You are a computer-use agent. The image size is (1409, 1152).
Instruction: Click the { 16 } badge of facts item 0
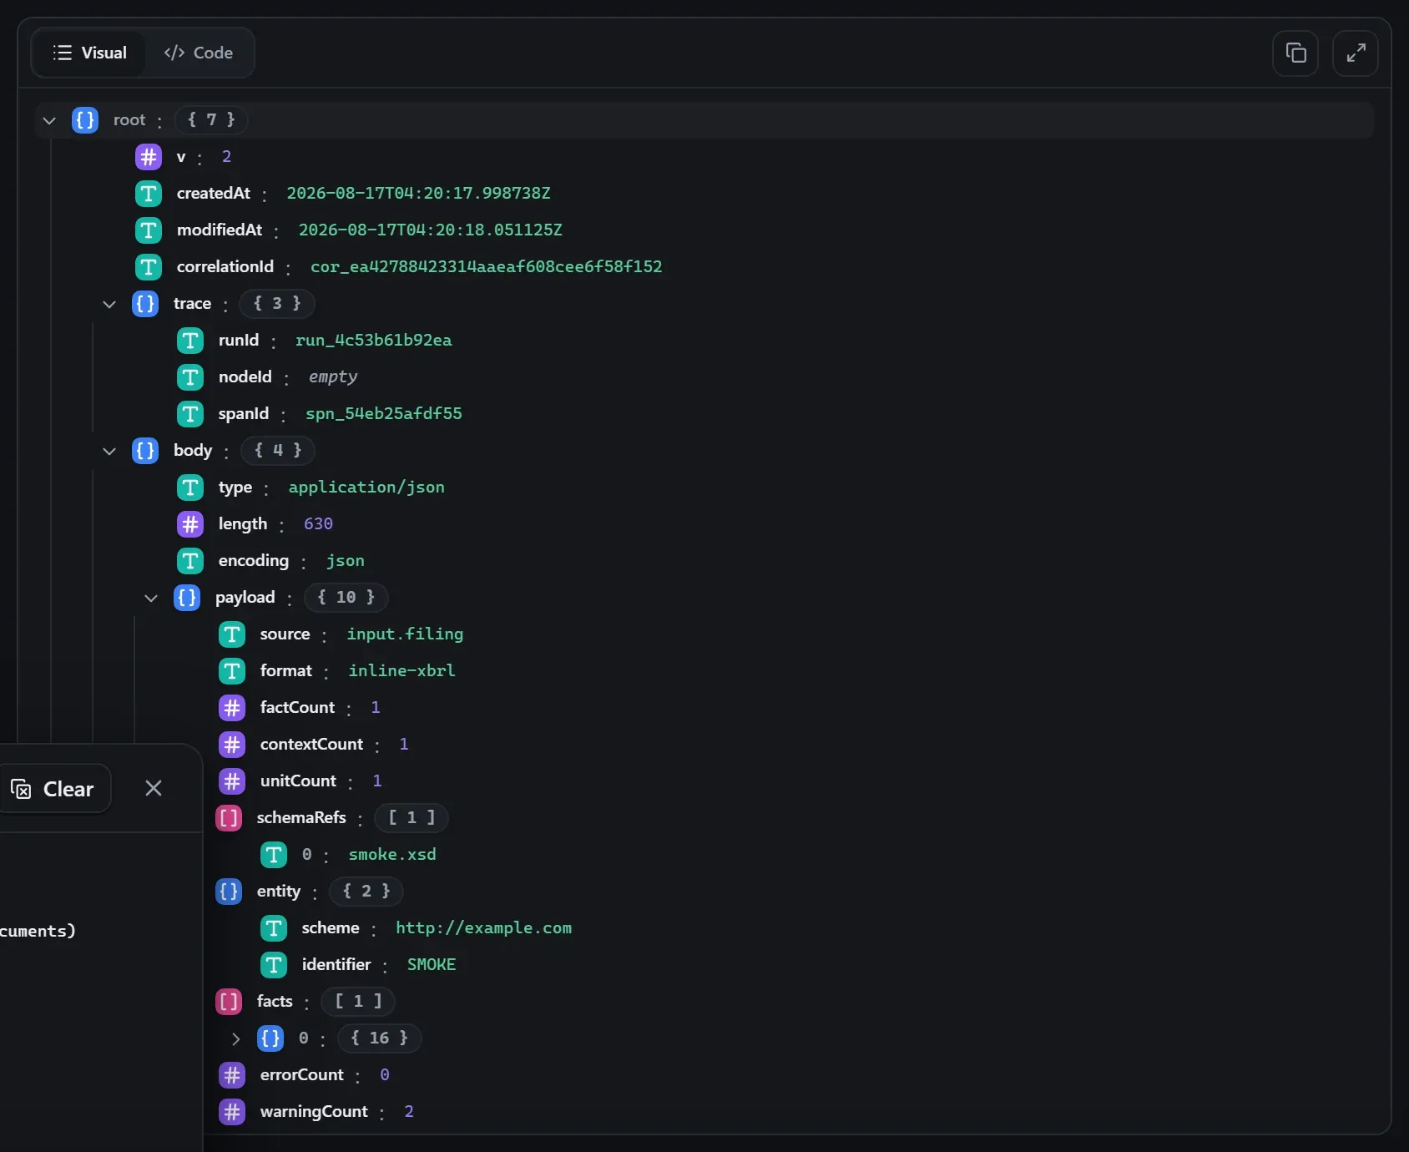click(x=380, y=1038)
